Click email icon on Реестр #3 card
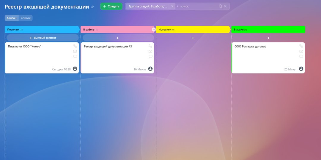This screenshot has height=160, width=321. pyautogui.click(x=150, y=52)
